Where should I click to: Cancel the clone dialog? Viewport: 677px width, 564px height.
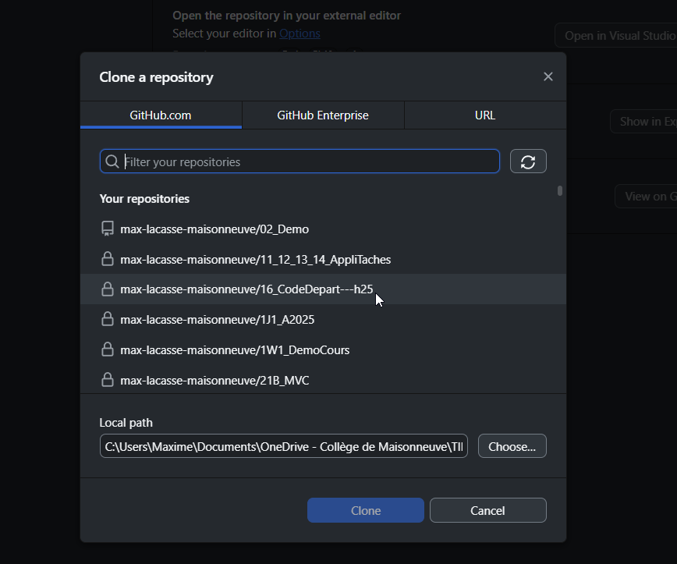point(488,510)
